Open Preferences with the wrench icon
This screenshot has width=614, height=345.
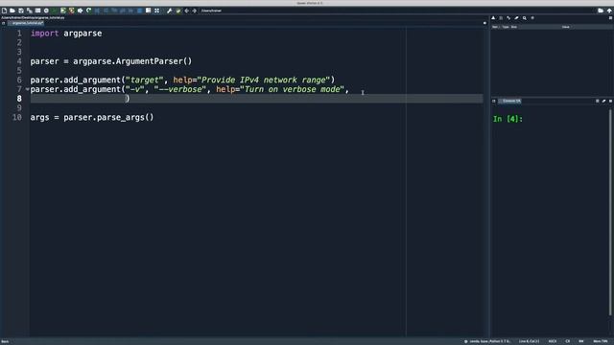click(x=169, y=11)
